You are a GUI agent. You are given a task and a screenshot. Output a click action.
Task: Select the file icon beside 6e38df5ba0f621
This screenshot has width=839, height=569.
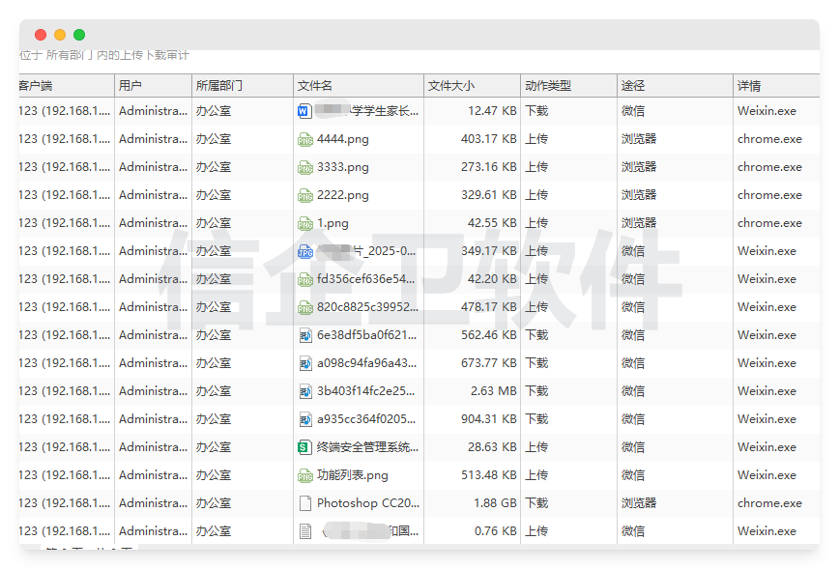pos(304,335)
